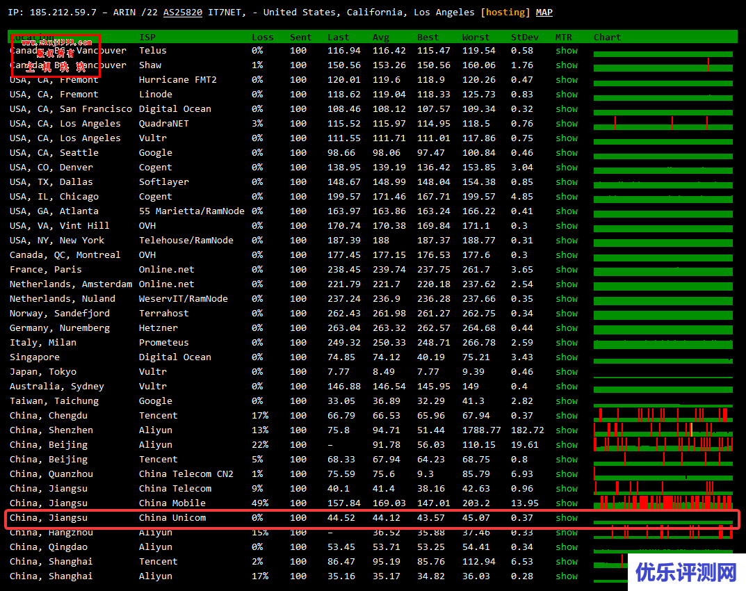Select the Telehouse/RamNode ISP cell
746x591 pixels.
pyautogui.click(x=186, y=241)
